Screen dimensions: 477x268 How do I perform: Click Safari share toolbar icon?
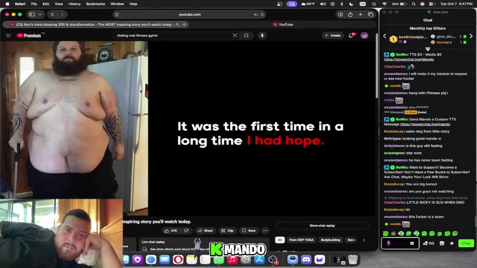tap(350, 14)
